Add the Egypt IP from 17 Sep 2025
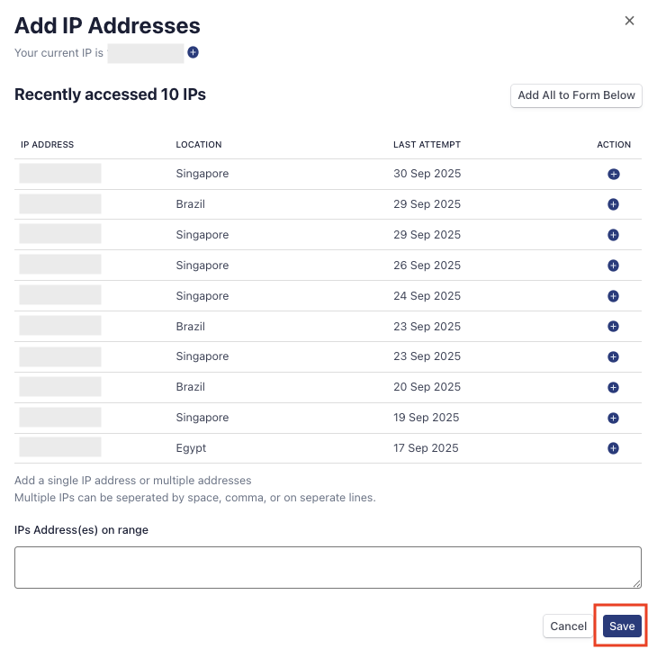 (614, 448)
